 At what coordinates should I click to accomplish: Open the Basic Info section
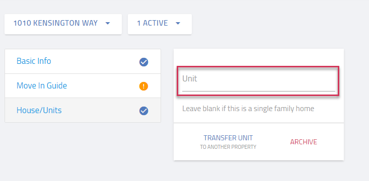point(83,61)
